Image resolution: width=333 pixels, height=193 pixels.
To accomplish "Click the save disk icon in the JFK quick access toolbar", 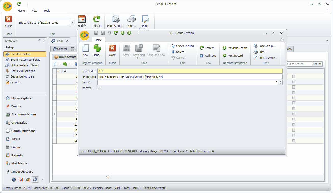I will tap(96, 33).
